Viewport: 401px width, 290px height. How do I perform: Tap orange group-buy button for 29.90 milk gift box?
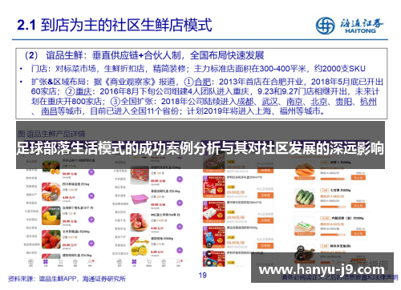tap(265, 195)
